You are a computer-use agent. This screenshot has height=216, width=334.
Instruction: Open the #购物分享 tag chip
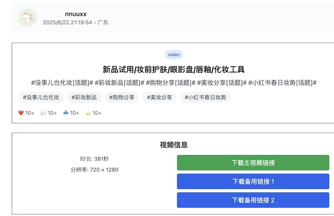pos(122,97)
